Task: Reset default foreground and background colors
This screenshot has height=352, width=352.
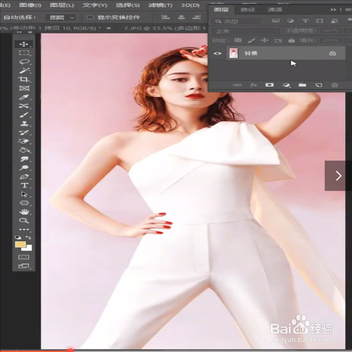Action: 18,237
